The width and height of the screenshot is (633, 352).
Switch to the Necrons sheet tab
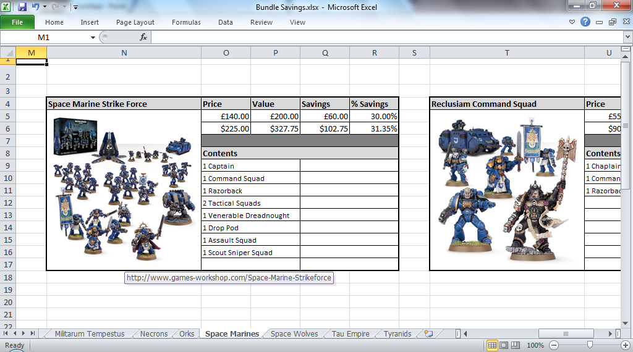154,334
